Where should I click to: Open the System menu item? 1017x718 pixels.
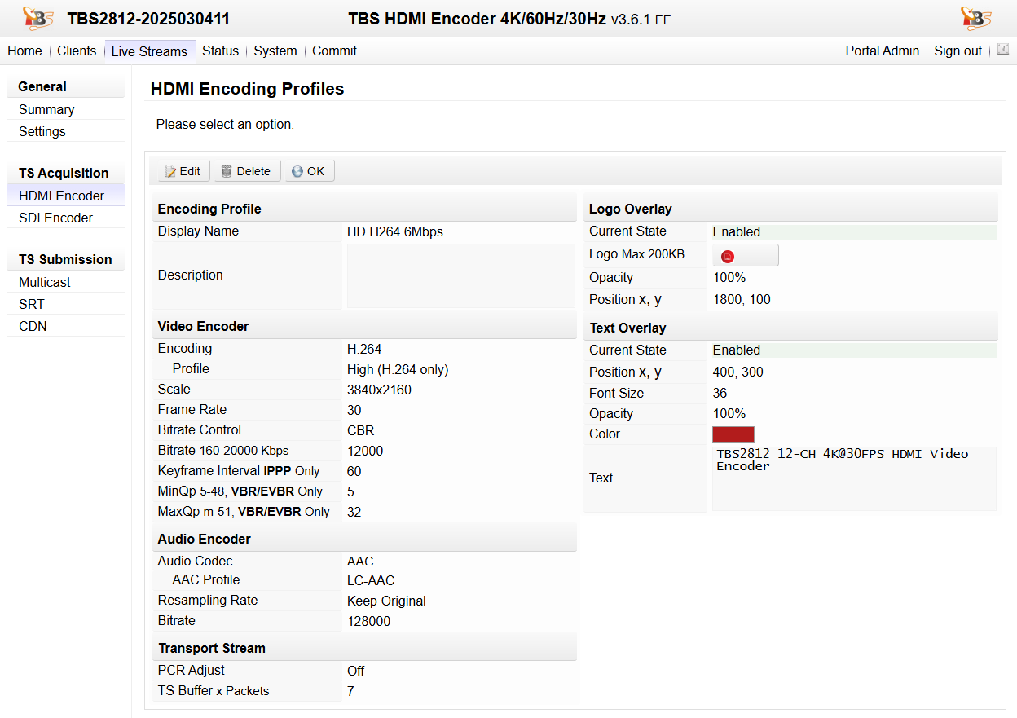coord(275,51)
